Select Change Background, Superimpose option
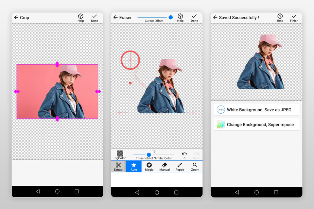Viewport: 314px width, 209px height. (256, 124)
